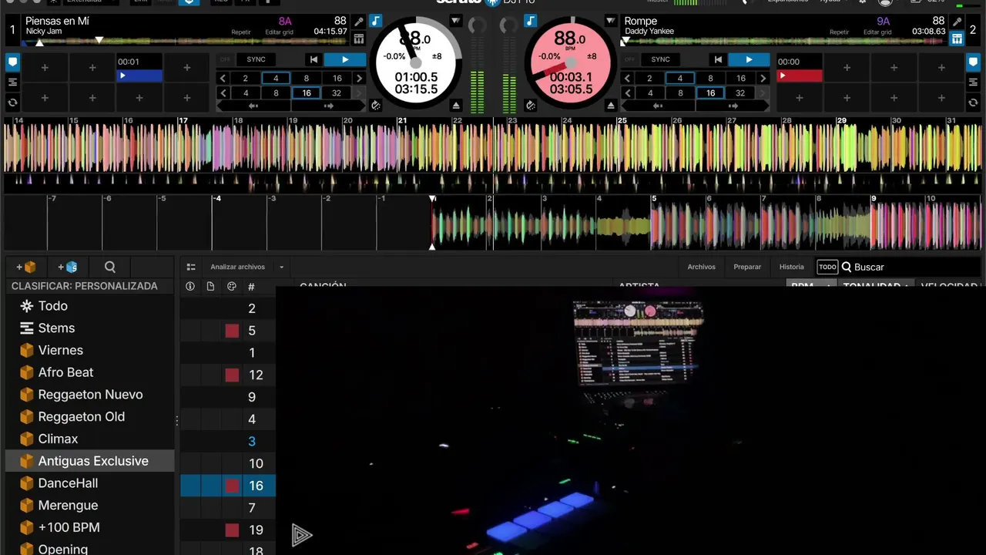
Task: Click deck 2 microphone icon
Action: coord(957,22)
